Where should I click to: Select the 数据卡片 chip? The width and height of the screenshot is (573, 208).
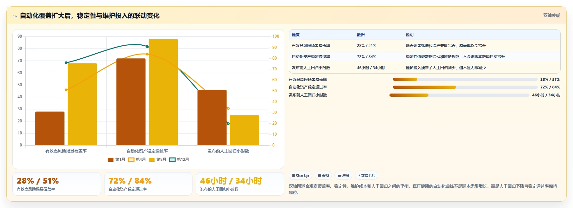tap(367, 175)
